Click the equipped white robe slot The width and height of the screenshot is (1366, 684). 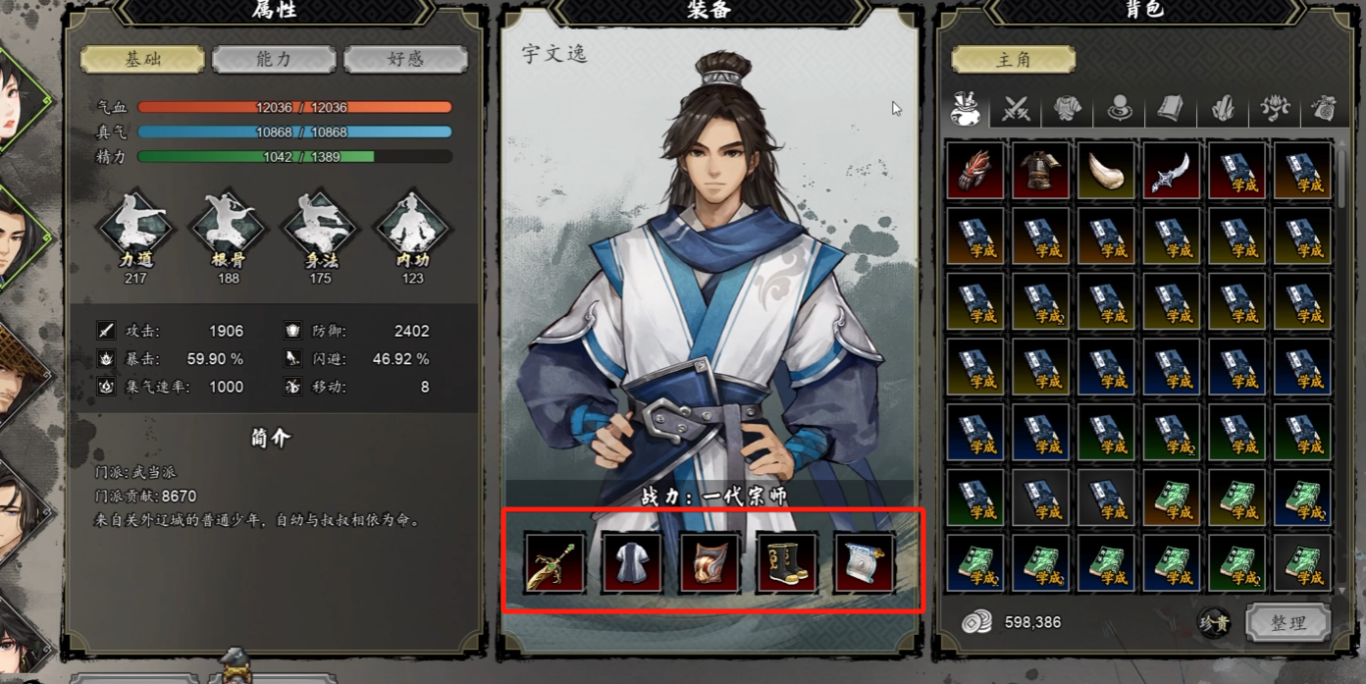click(x=632, y=562)
